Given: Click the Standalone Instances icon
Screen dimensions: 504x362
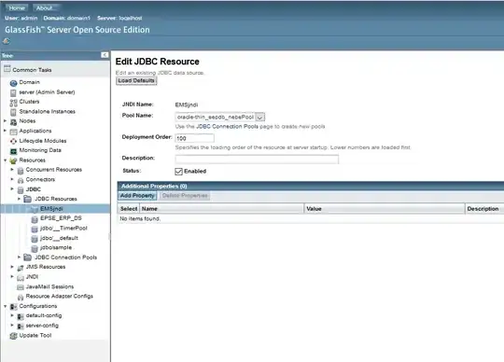Looking at the screenshot, I should tap(13, 112).
